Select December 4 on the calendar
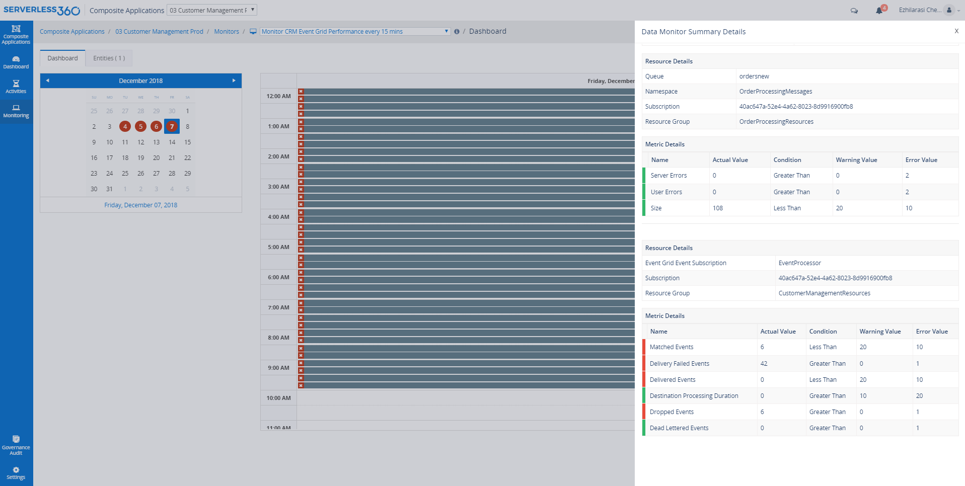The width and height of the screenshot is (965, 486). pos(125,126)
